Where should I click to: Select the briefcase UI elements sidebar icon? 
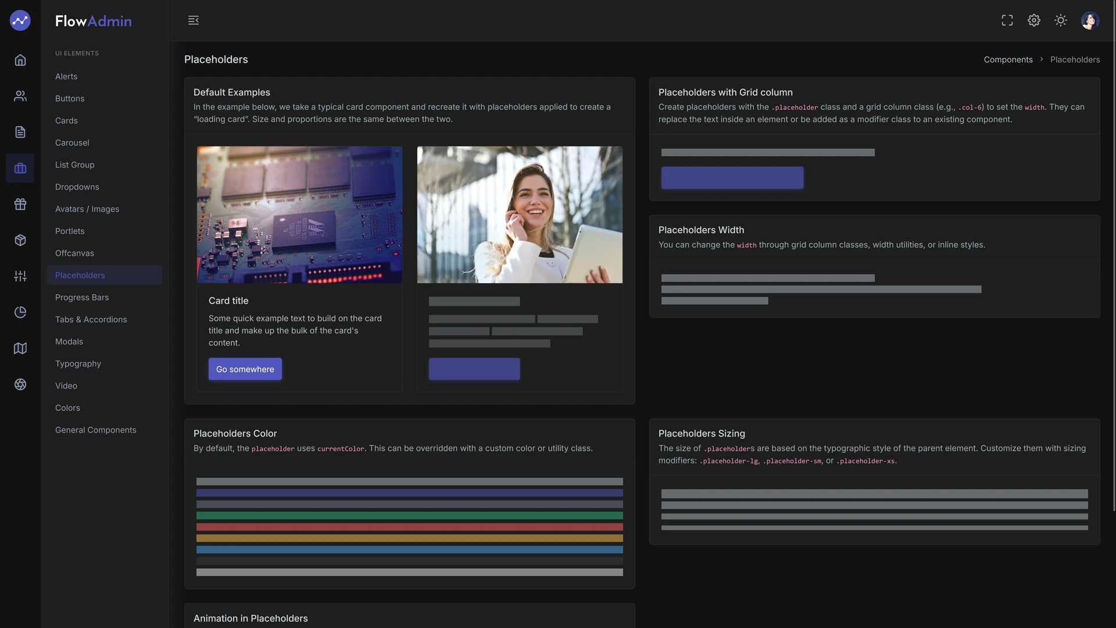(x=20, y=168)
